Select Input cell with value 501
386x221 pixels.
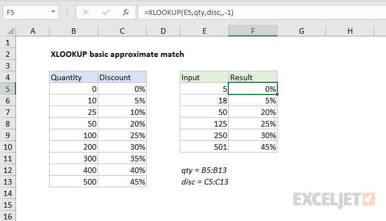[x=205, y=147]
